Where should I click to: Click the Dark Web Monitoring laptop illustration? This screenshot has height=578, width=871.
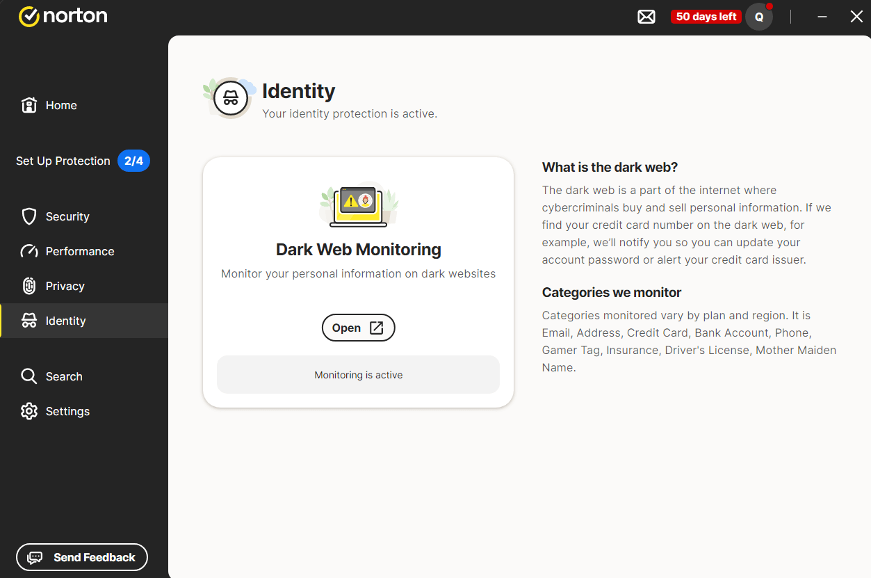point(358,204)
